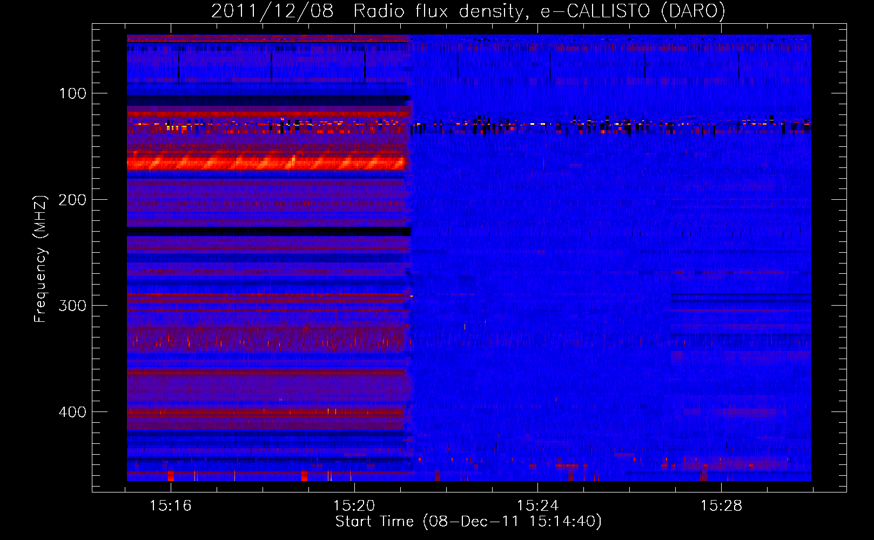The height and width of the screenshot is (540, 874).
Task: Click the plot title 2011/12/08 Radio flux density
Action: point(468,11)
